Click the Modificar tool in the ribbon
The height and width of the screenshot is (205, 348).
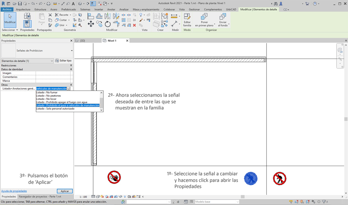10,19
